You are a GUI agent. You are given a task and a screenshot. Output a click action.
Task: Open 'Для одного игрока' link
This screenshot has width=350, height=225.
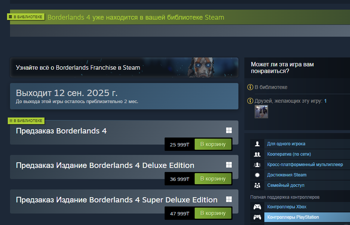click(x=286, y=144)
